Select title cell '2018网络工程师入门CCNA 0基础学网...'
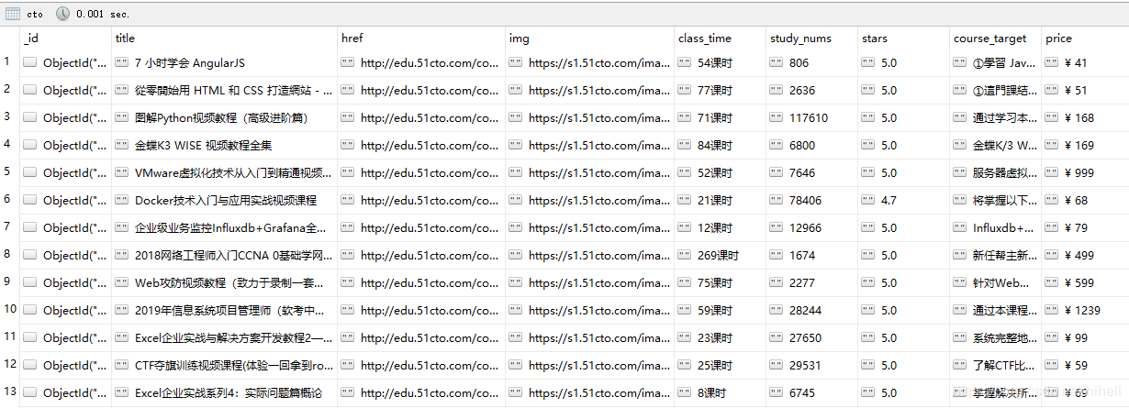This screenshot has height=408, width=1129. (x=224, y=256)
